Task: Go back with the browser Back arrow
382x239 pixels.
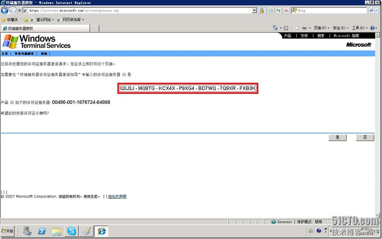Action: (x=5, y=11)
